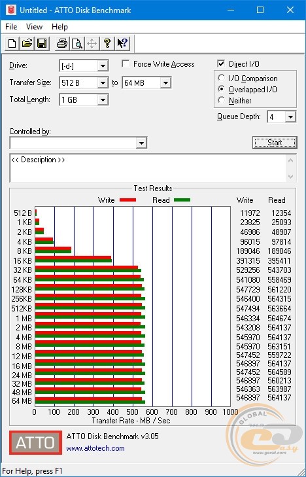
Task: Open Print Preview toolbar icon
Action: [77, 44]
